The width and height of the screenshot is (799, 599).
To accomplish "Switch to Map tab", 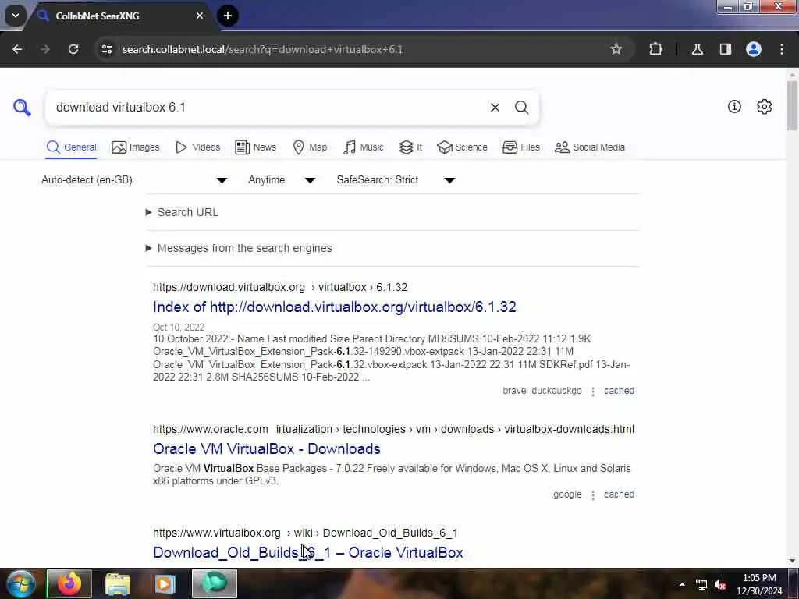I will pyautogui.click(x=310, y=147).
